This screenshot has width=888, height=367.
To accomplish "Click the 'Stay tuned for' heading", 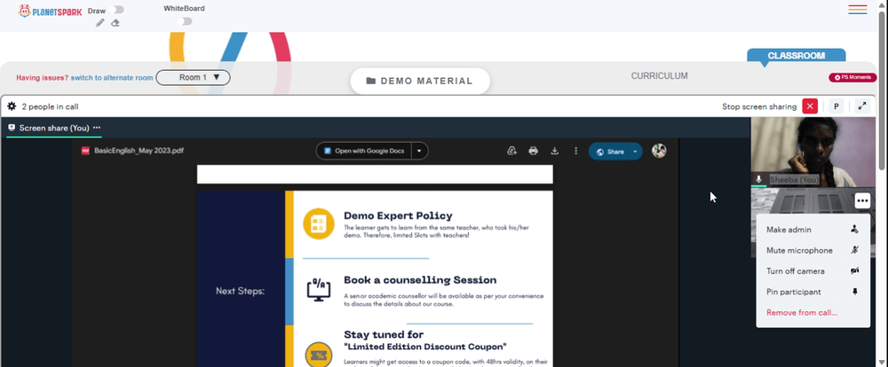I will tap(384, 334).
